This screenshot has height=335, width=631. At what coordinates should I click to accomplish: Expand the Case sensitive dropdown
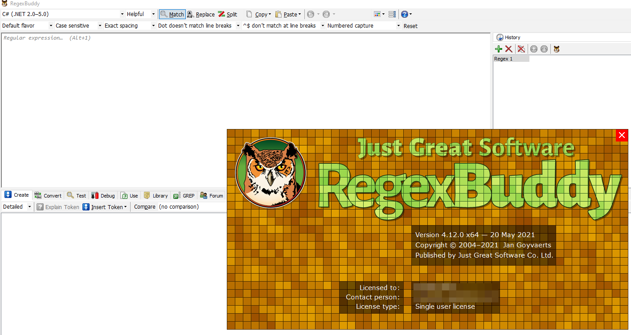click(78, 26)
